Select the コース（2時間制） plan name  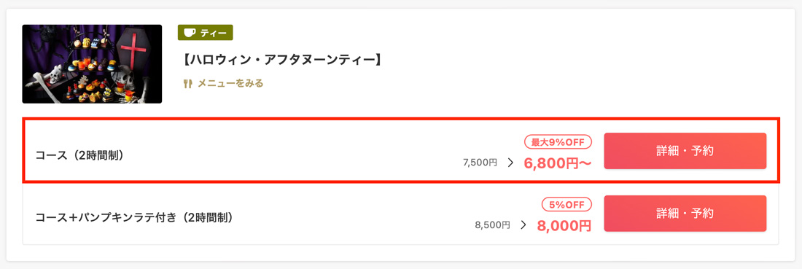(79, 155)
